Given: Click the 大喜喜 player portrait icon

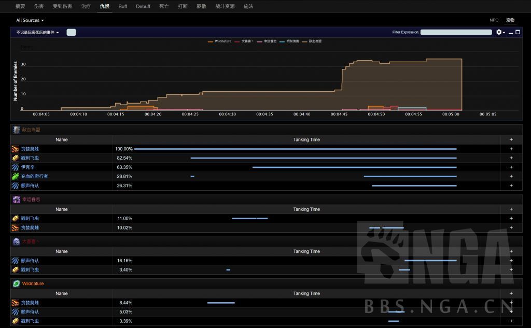Looking at the screenshot, I should pyautogui.click(x=16, y=241).
